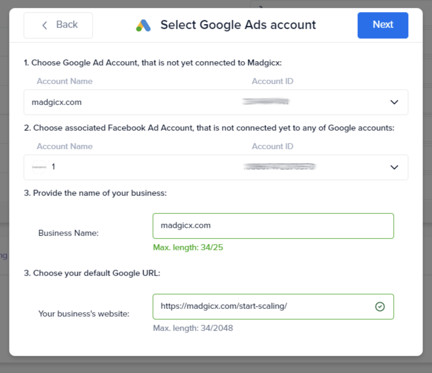Click the blue Next button
The image size is (432, 373).
click(x=383, y=25)
